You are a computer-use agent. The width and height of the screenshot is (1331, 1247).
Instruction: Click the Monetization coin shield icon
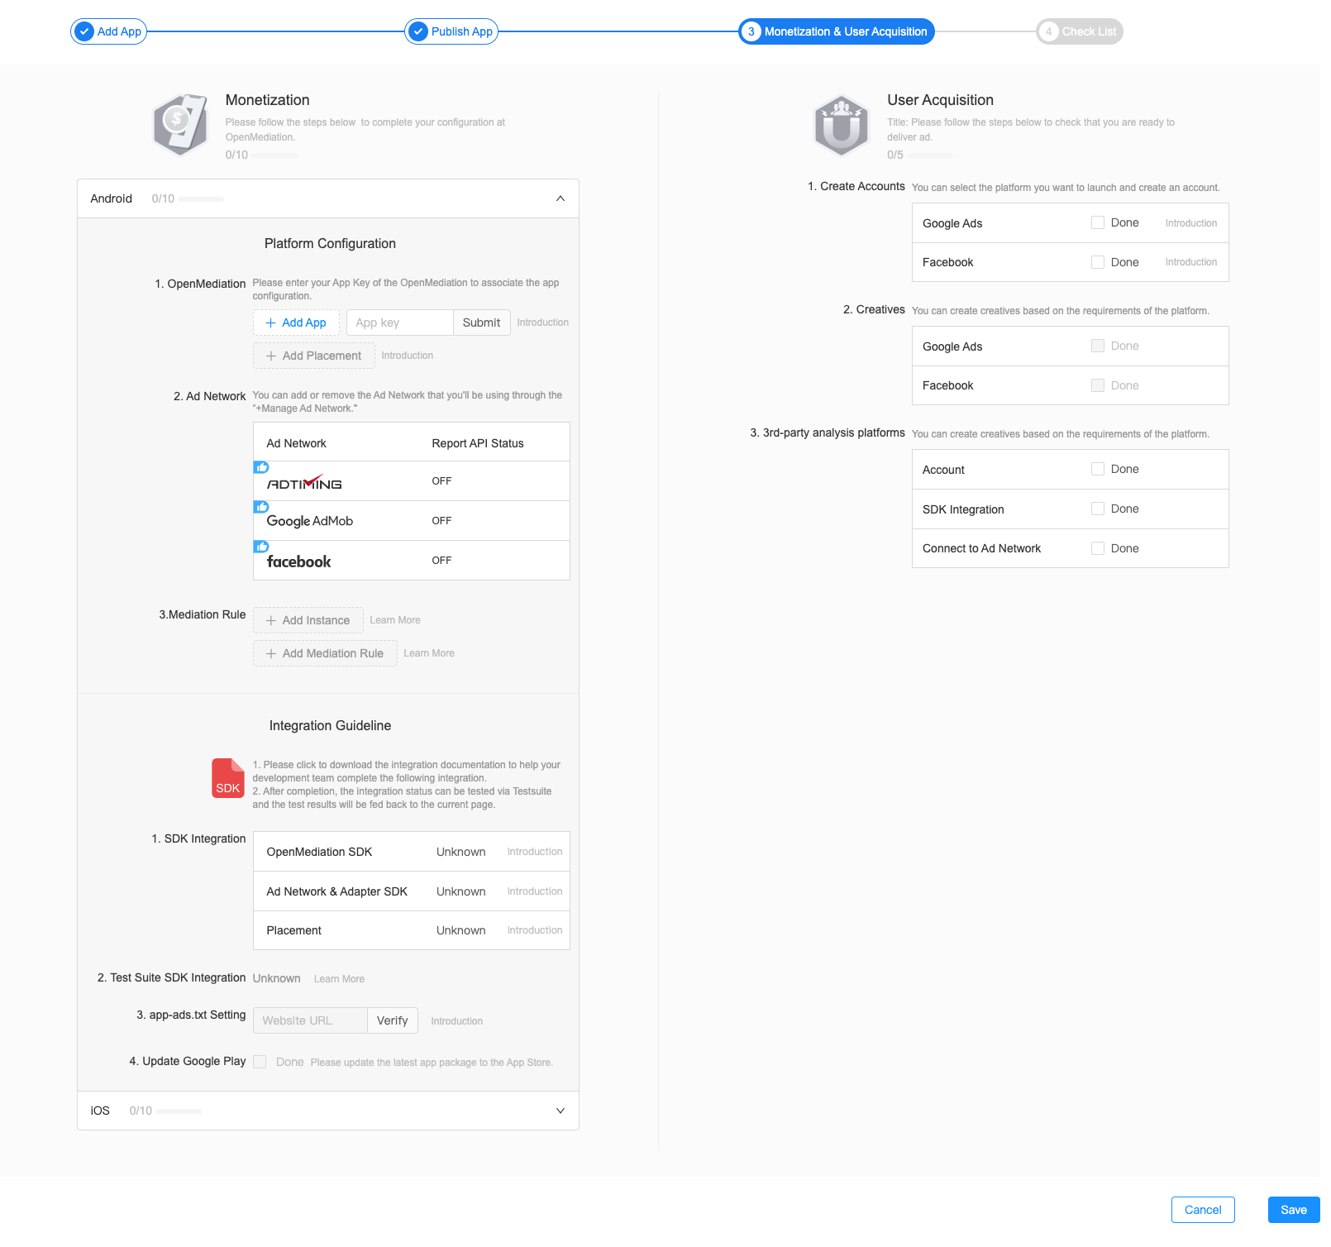pyautogui.click(x=180, y=125)
